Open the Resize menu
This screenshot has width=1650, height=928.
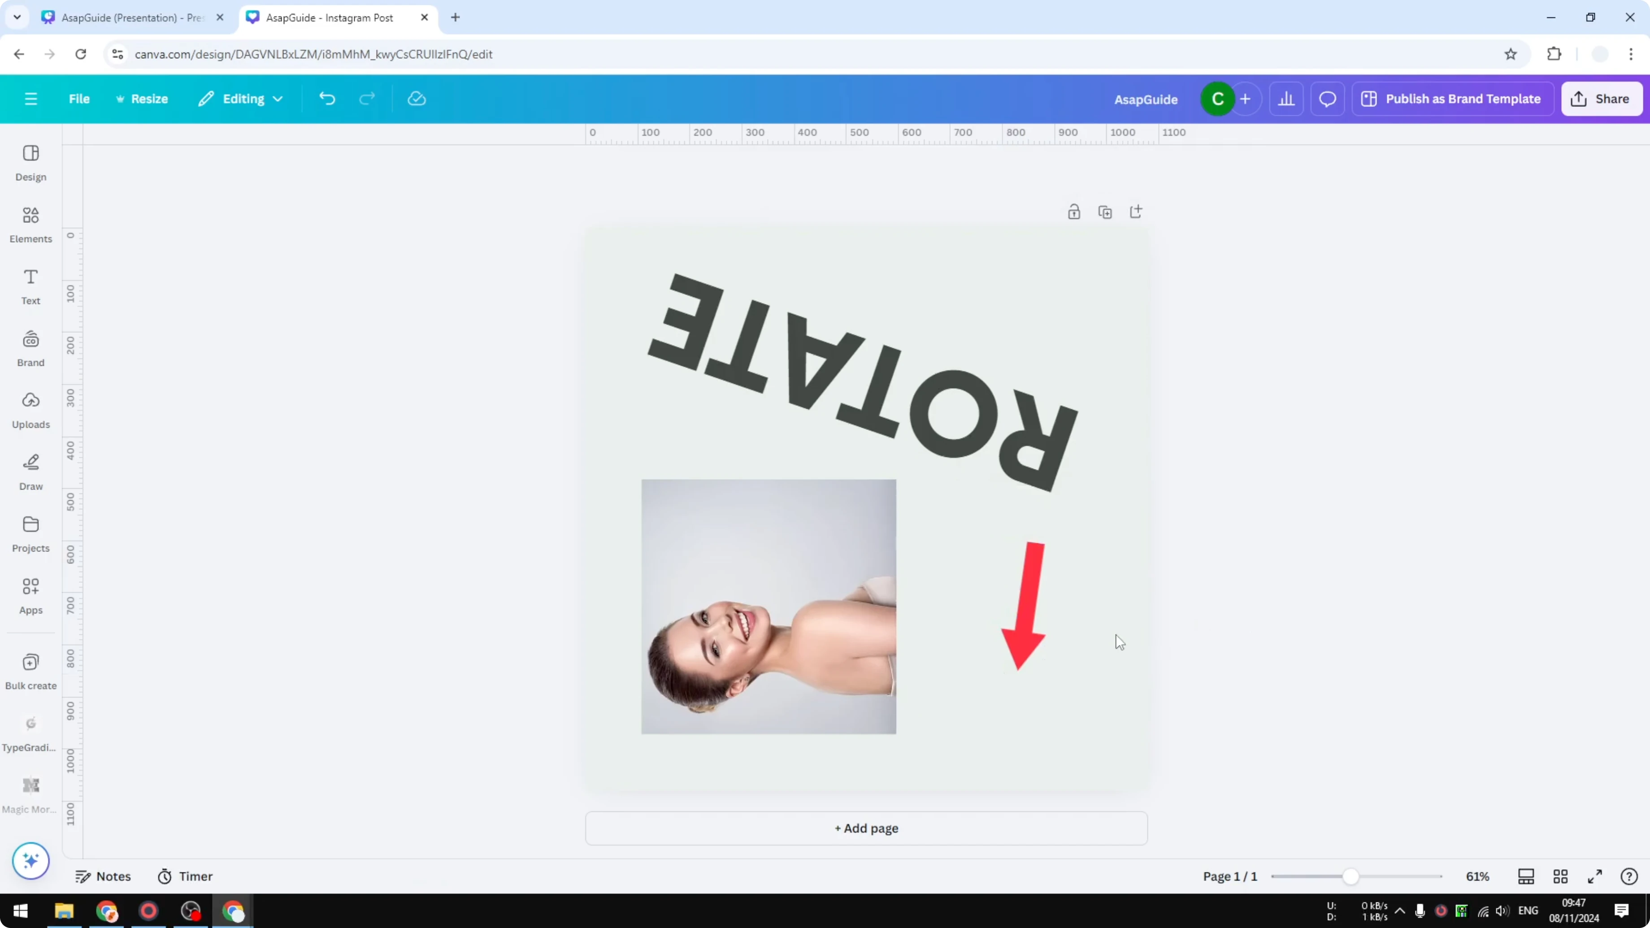click(142, 98)
